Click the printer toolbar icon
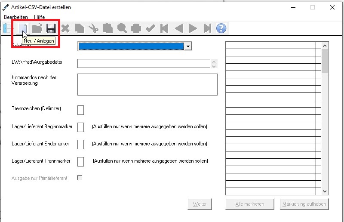Image resolution: width=344 pixels, height=222 pixels. (x=136, y=28)
